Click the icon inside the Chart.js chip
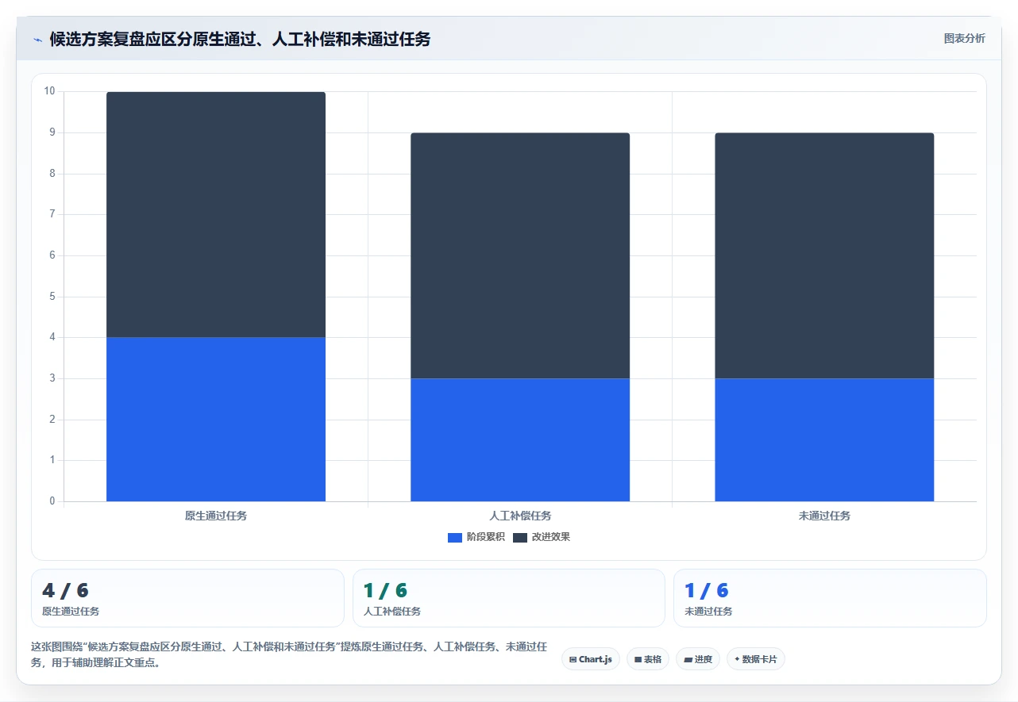The height and width of the screenshot is (702, 1018). tap(573, 660)
